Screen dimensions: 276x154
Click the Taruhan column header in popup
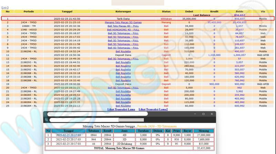(x=143, y=131)
